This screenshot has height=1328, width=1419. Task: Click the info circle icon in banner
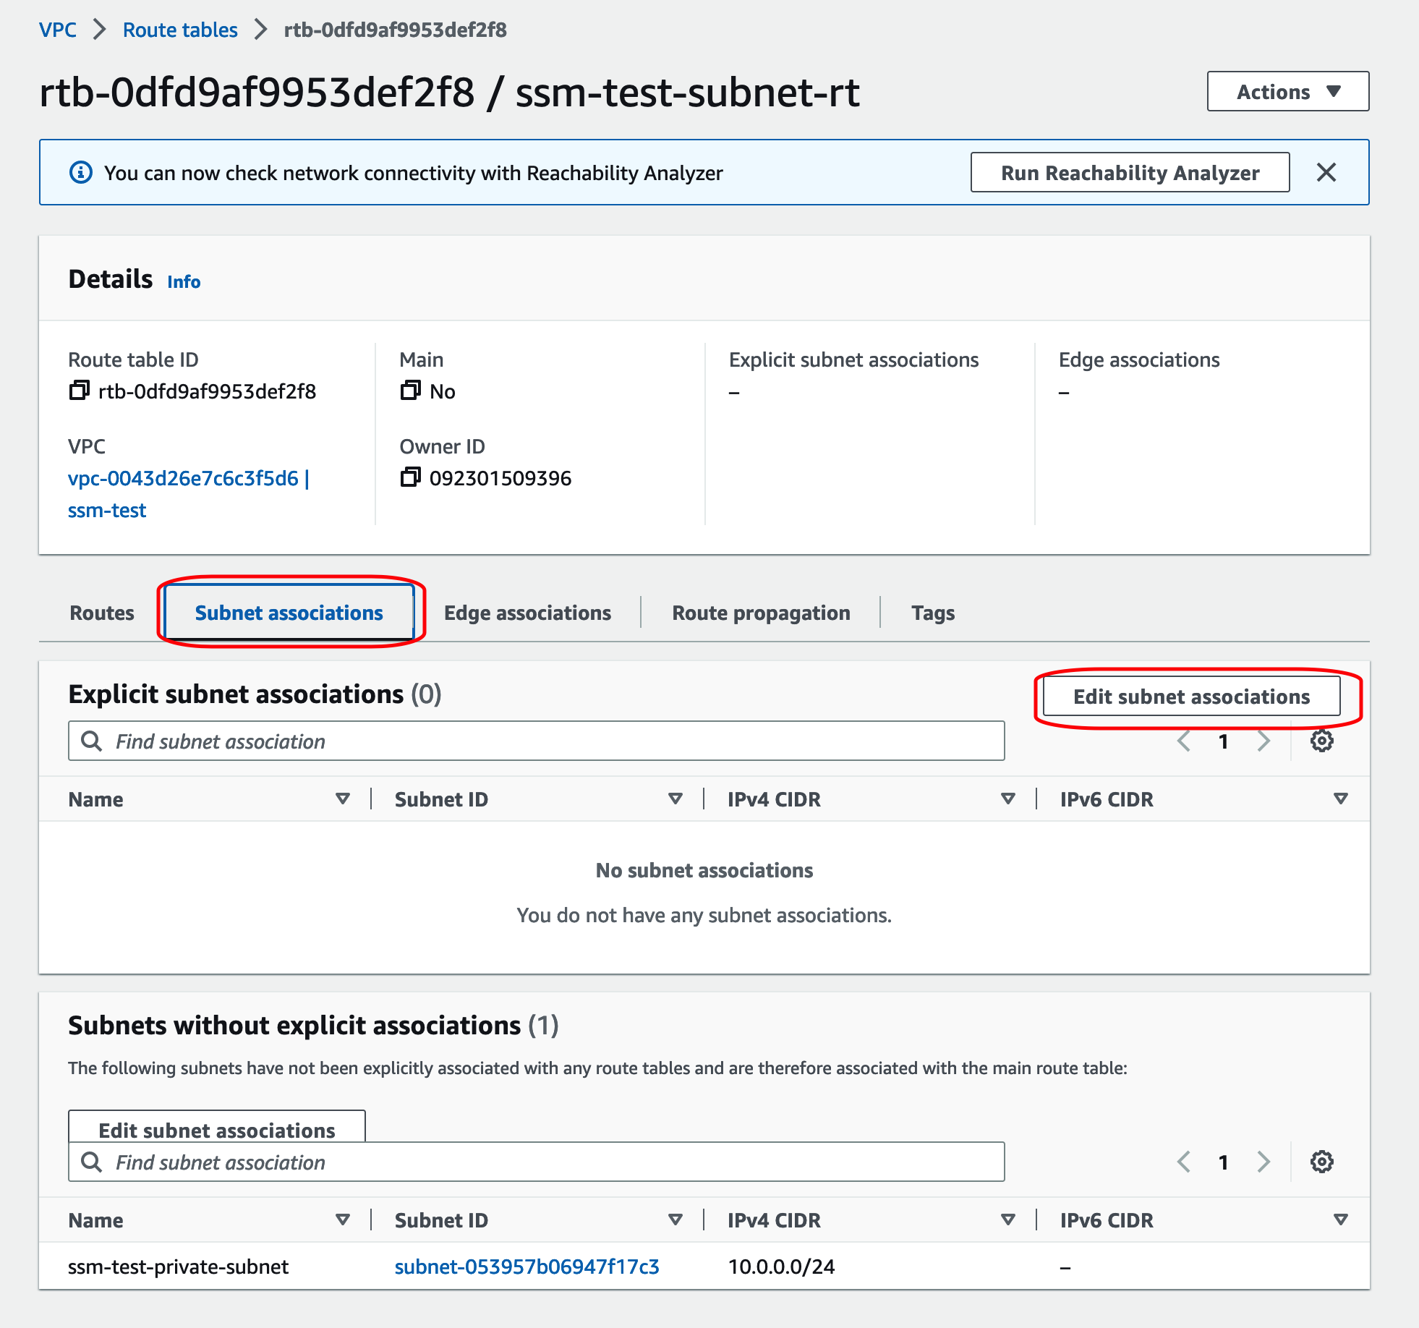coord(80,172)
